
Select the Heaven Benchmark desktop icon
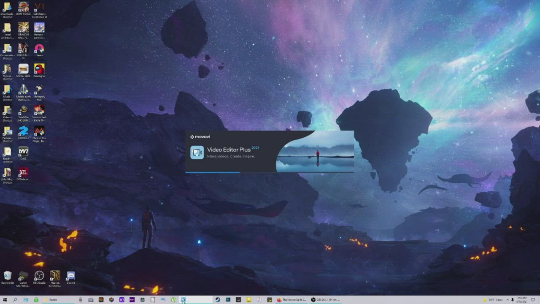tap(55, 279)
